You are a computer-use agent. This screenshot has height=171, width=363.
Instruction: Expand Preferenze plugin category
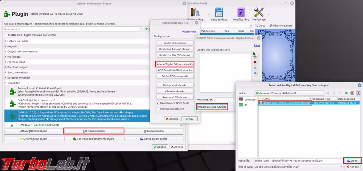tap(6, 57)
